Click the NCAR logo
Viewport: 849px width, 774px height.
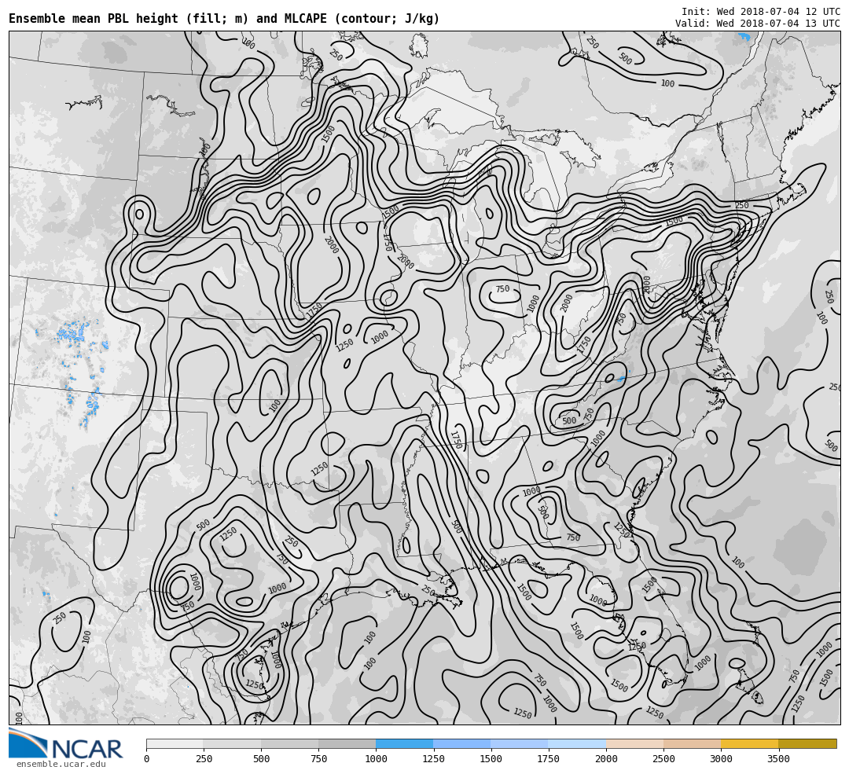click(x=65, y=743)
